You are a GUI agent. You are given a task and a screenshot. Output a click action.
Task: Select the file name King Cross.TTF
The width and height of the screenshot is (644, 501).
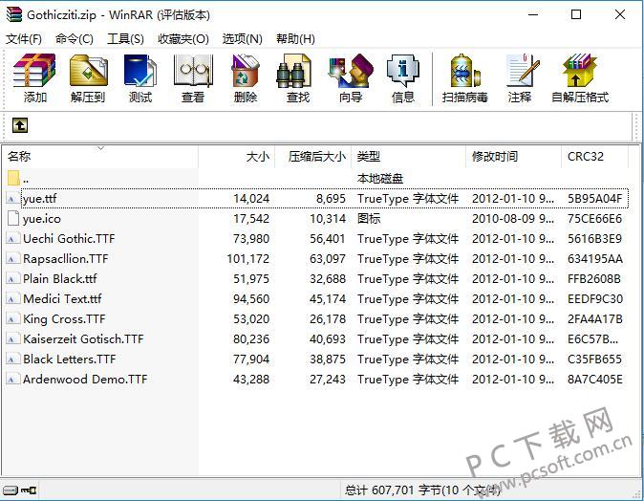click(64, 319)
